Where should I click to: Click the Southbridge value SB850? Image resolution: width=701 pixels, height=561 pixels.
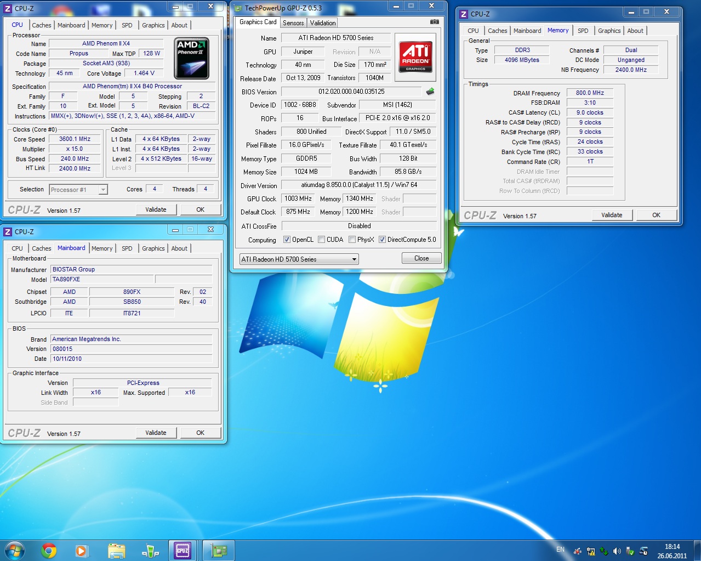[132, 302]
